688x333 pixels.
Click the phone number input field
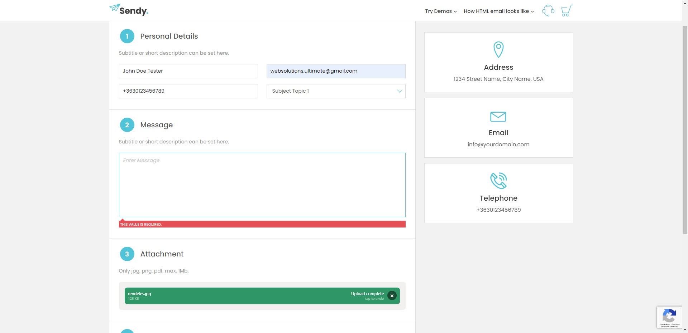pos(188,91)
